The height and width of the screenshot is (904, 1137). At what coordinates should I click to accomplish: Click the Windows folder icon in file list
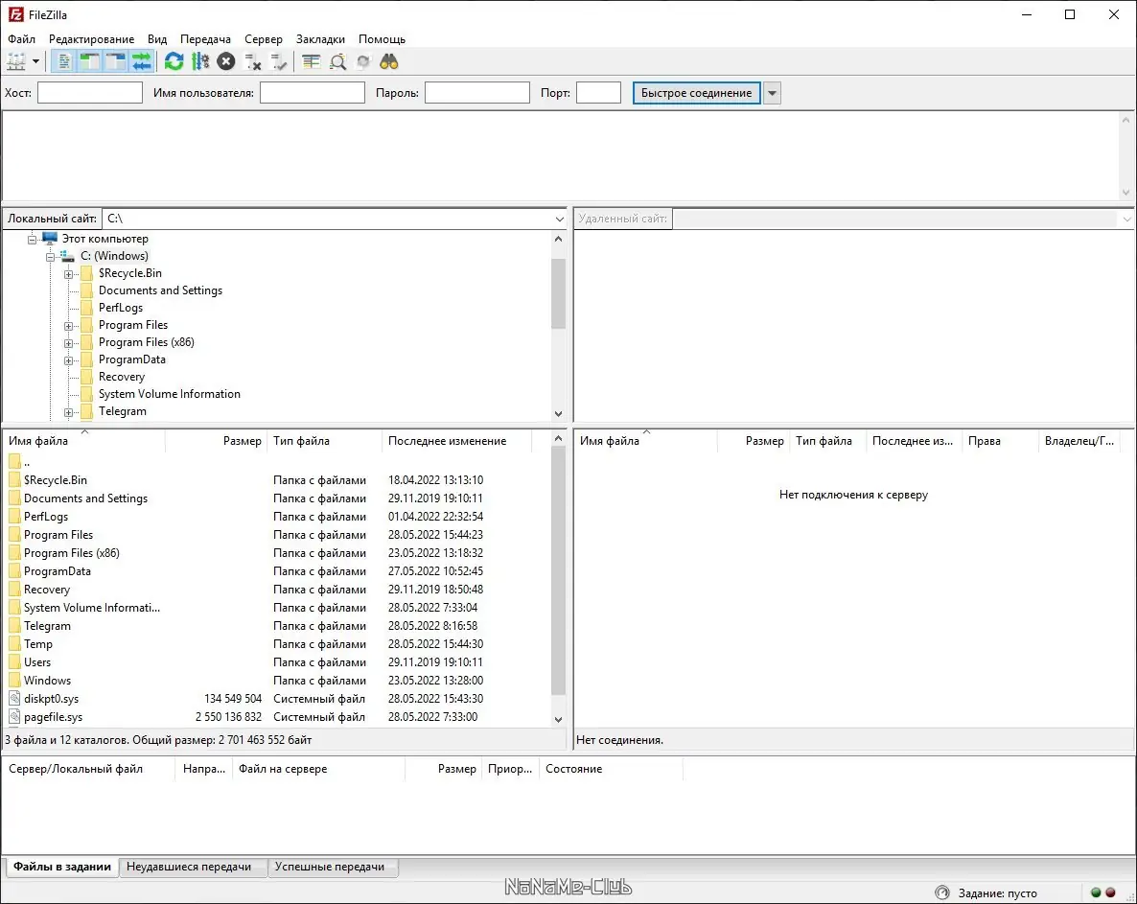(x=14, y=680)
